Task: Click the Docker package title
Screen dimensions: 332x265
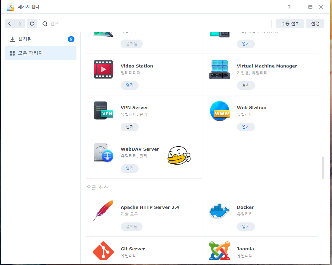Action: coord(245,207)
